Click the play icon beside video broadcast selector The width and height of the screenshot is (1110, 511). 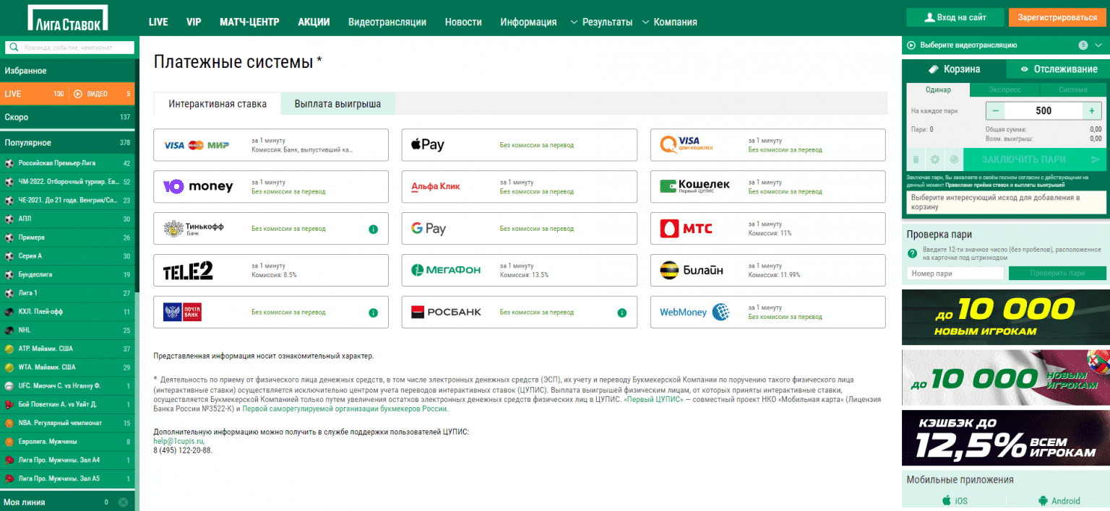coord(912,45)
